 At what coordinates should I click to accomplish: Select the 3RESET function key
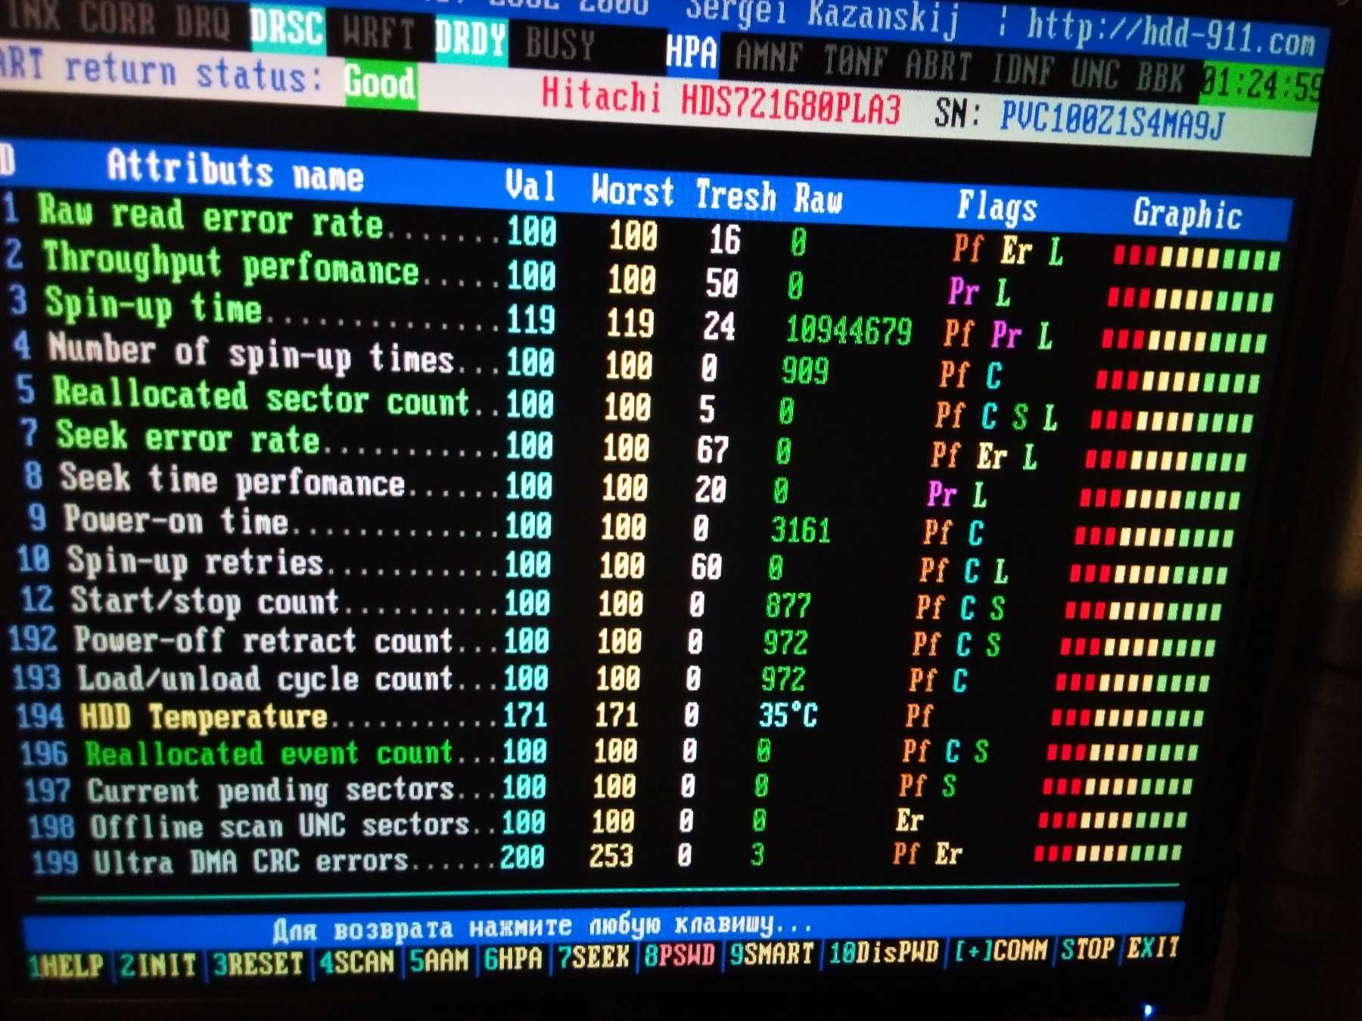point(257,963)
